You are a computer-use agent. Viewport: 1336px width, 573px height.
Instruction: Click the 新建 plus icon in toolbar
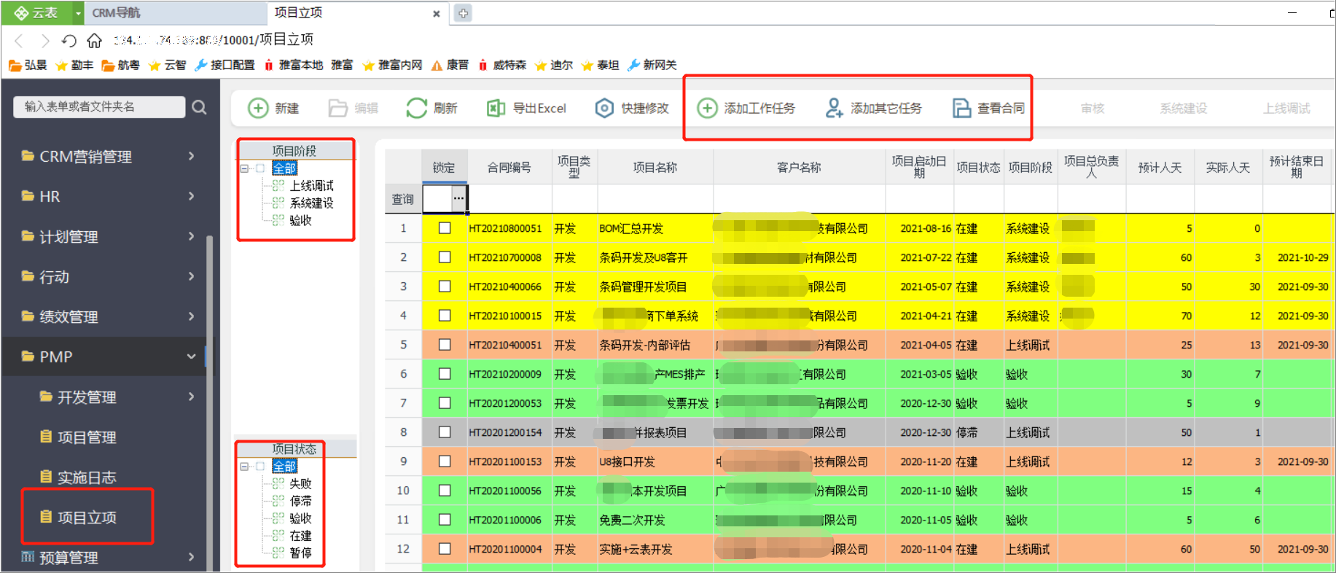[258, 108]
